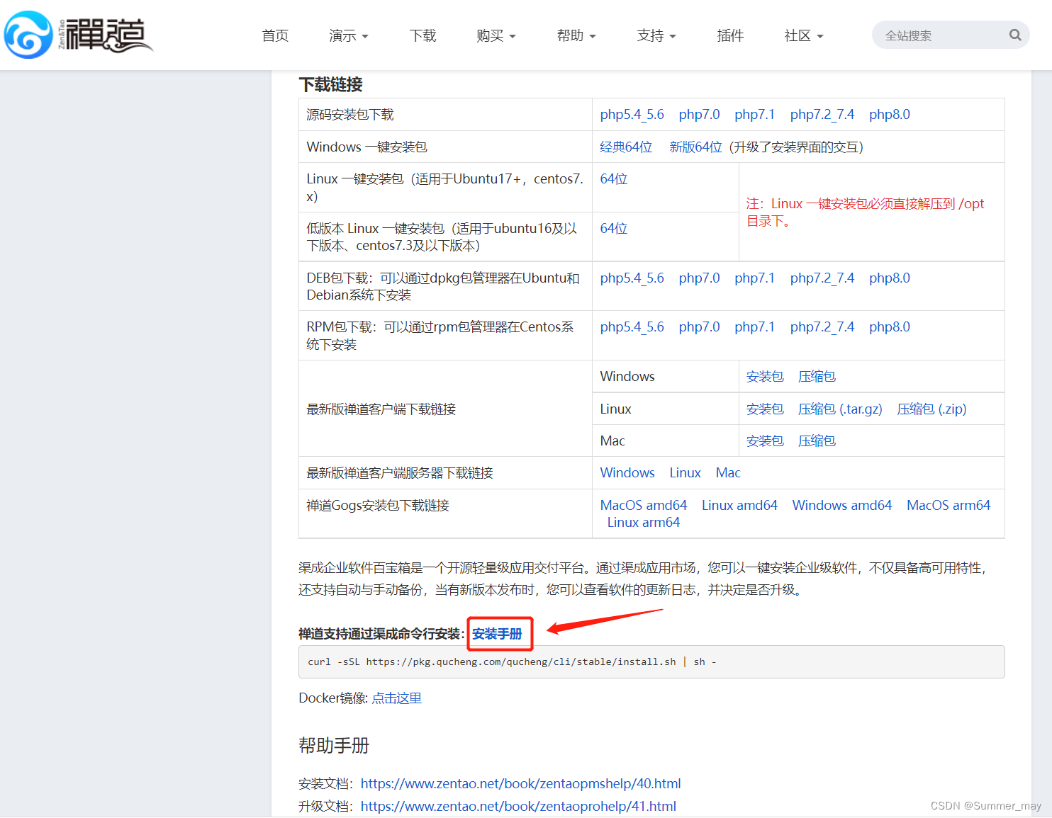The height and width of the screenshot is (818, 1052).
Task: Open the 安装手册 link
Action: click(x=497, y=634)
